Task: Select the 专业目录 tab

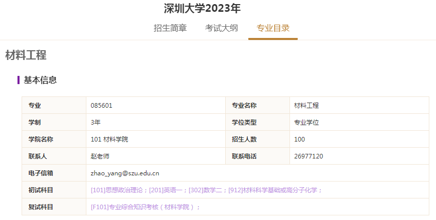Action: 273,28
